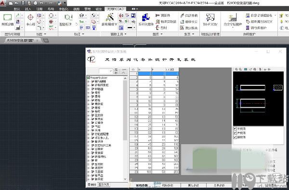Screen dimensions: 289x190
Task: Click the Save As icon in quick access toolbar
Action: [x=29, y=3]
